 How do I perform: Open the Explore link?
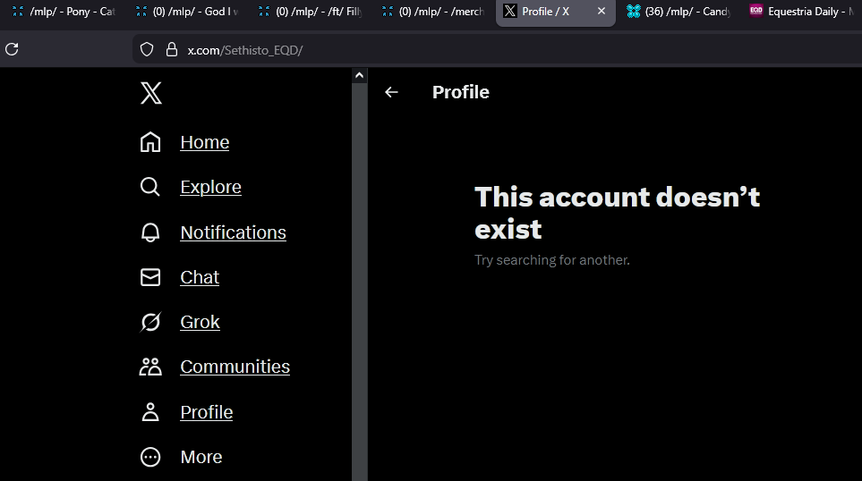pyautogui.click(x=210, y=187)
